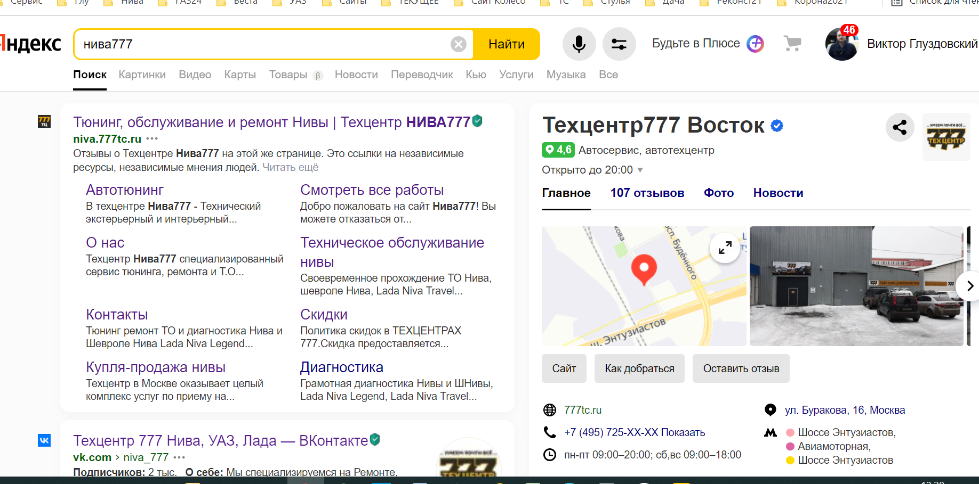
Task: Open the Новости tab in the company card
Action: tap(778, 193)
